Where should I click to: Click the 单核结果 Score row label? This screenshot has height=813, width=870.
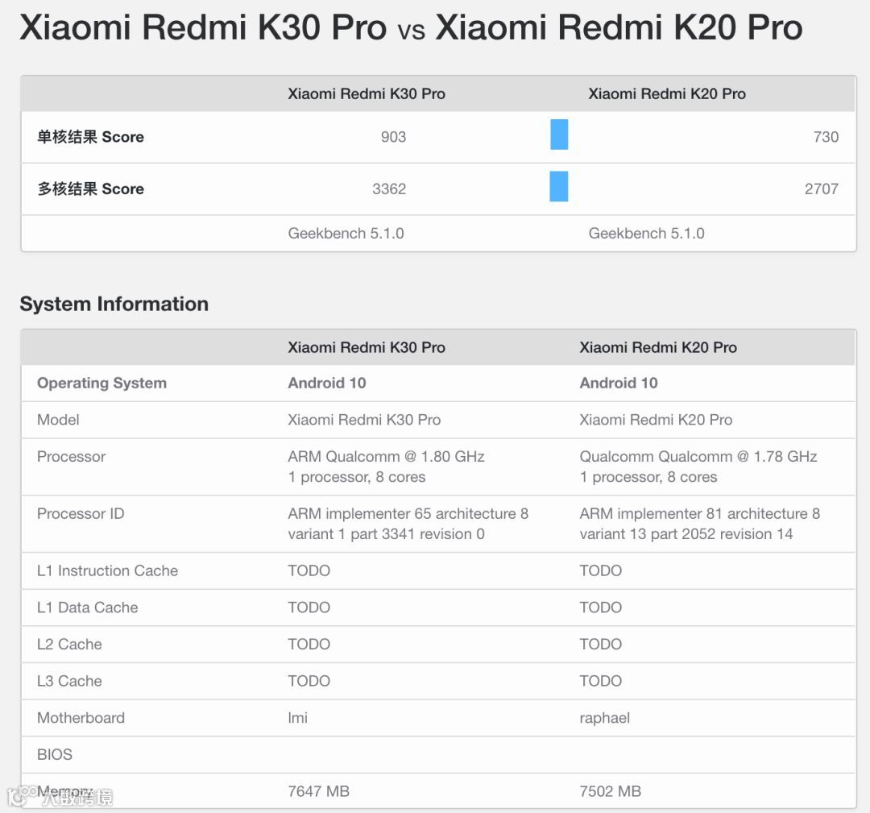coord(90,137)
